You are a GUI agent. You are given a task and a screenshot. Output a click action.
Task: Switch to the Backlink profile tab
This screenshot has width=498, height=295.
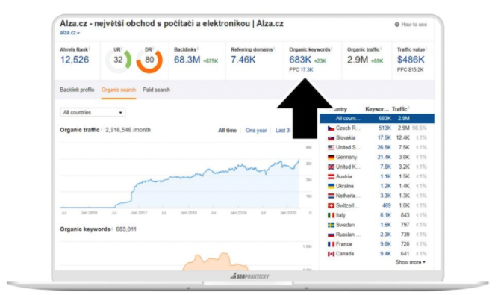coord(77,90)
